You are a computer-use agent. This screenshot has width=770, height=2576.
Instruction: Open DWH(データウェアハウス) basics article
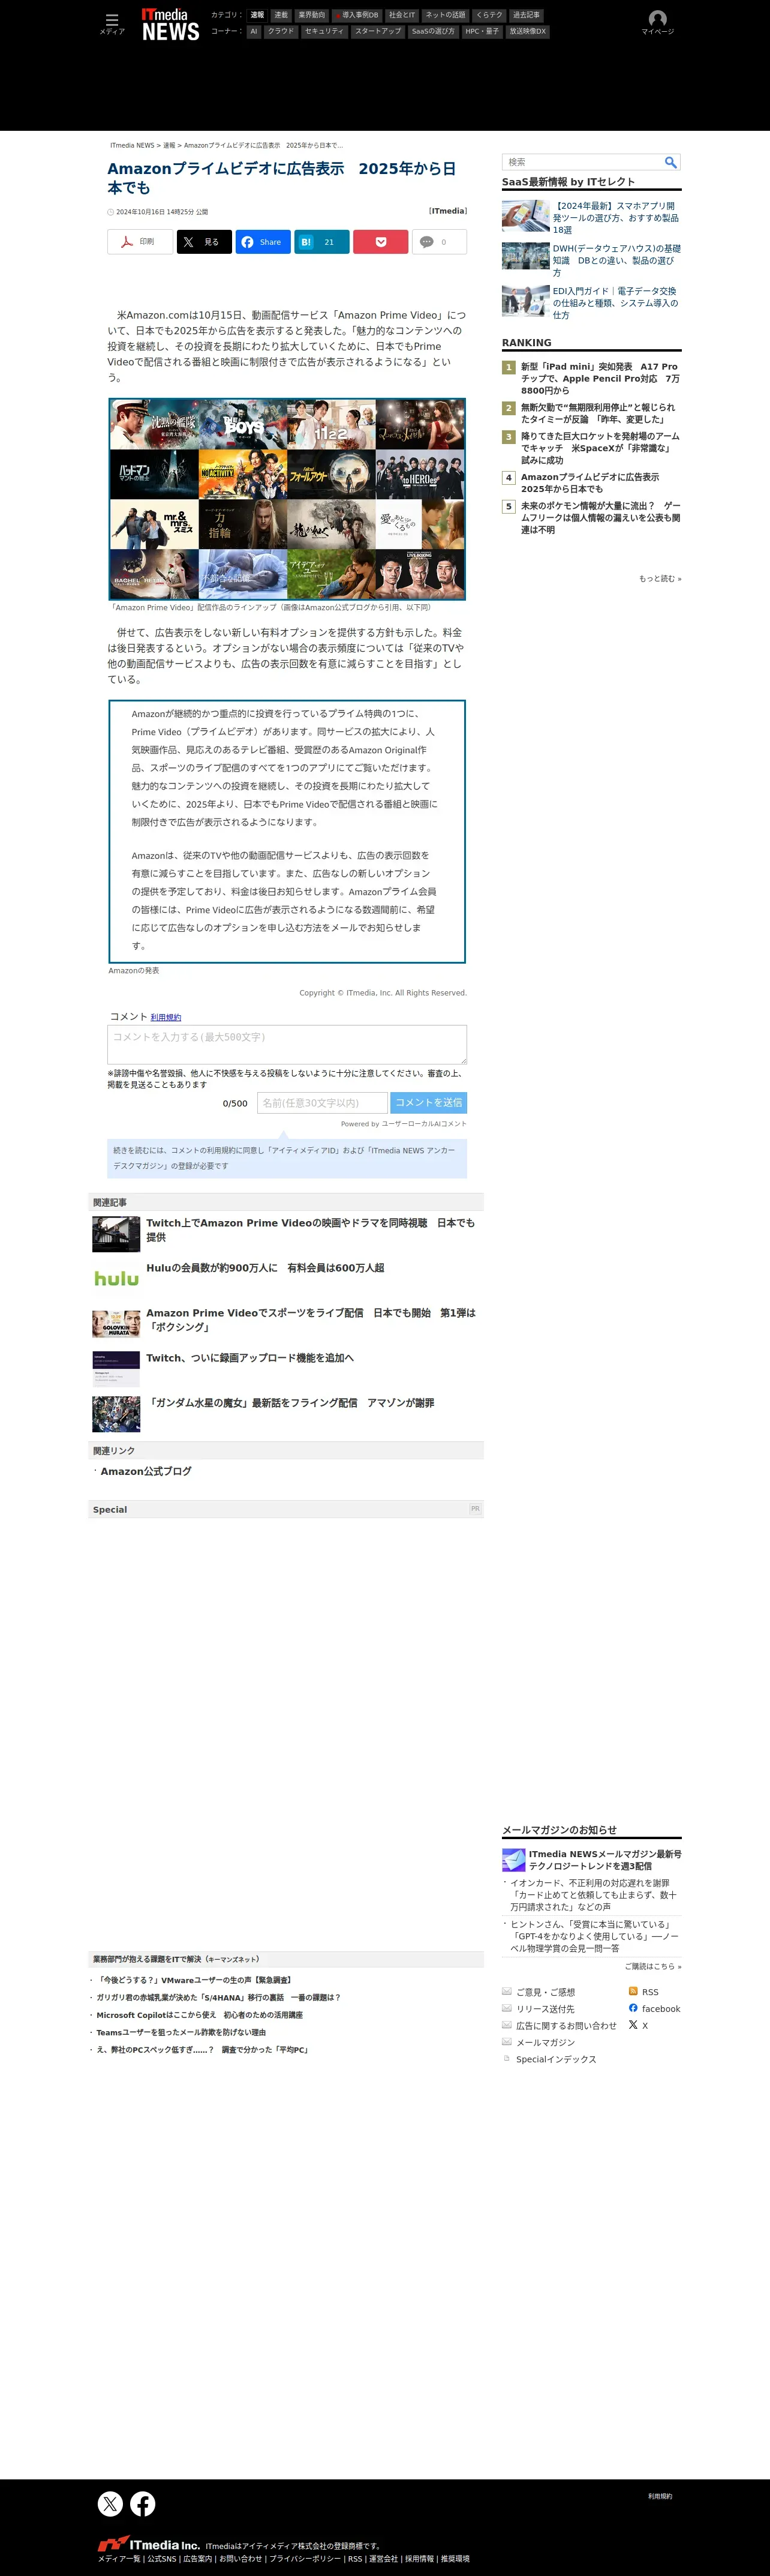click(617, 260)
